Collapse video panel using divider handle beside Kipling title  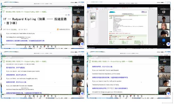(x=72, y=26)
